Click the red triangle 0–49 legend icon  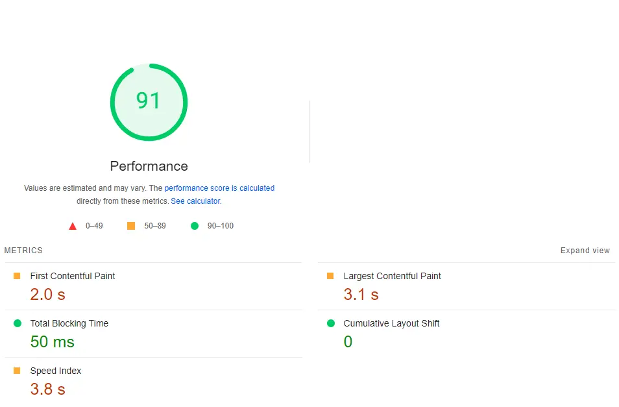(x=73, y=226)
